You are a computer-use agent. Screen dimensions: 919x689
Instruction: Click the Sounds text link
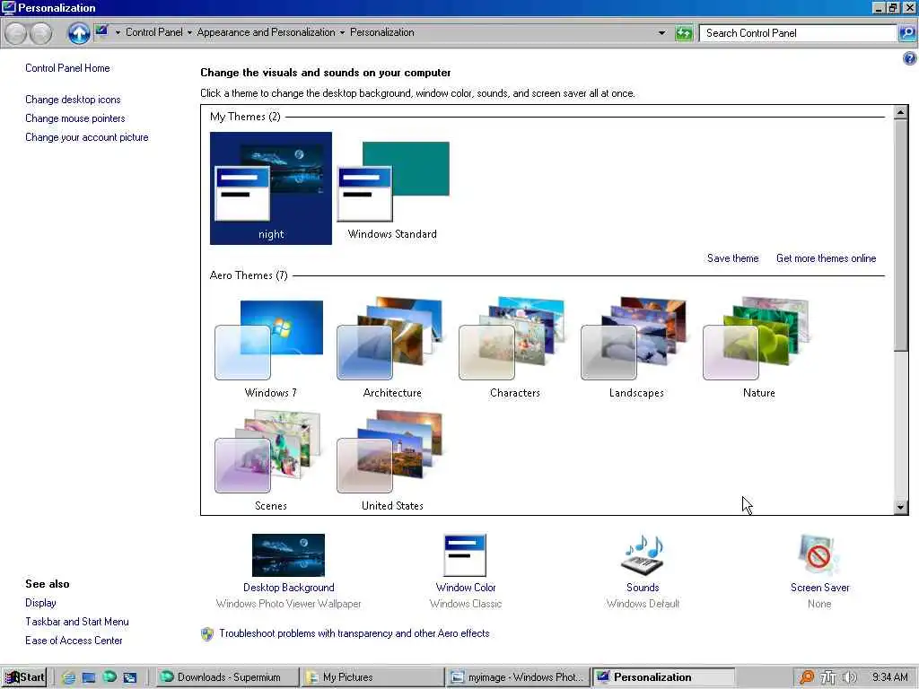643,588
